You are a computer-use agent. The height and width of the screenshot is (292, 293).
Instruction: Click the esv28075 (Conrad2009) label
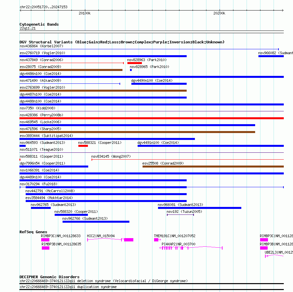pyautogui.click(x=40, y=67)
